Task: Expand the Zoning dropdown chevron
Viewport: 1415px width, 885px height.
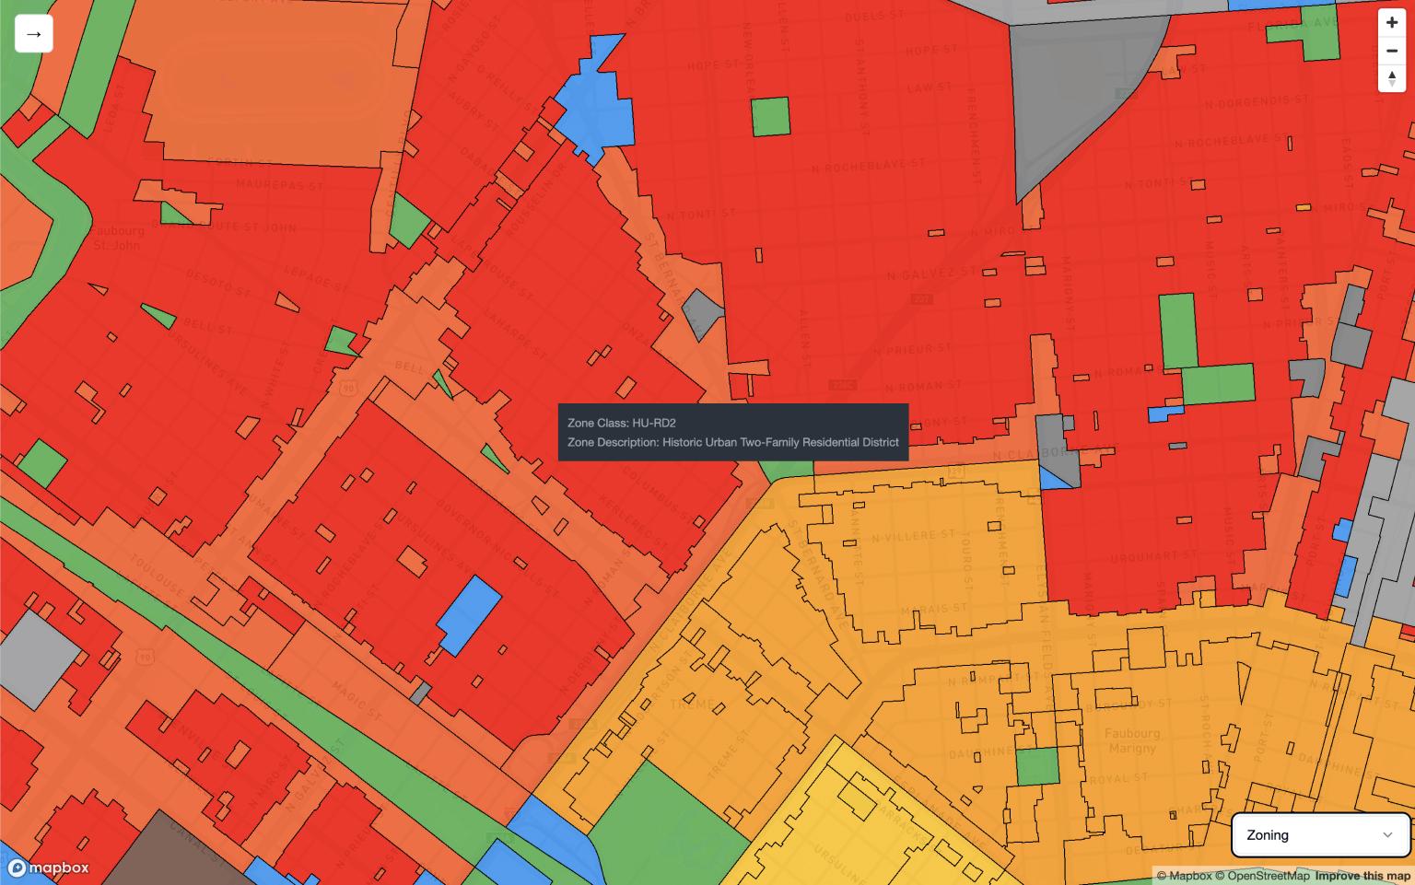Action: 1387,835
